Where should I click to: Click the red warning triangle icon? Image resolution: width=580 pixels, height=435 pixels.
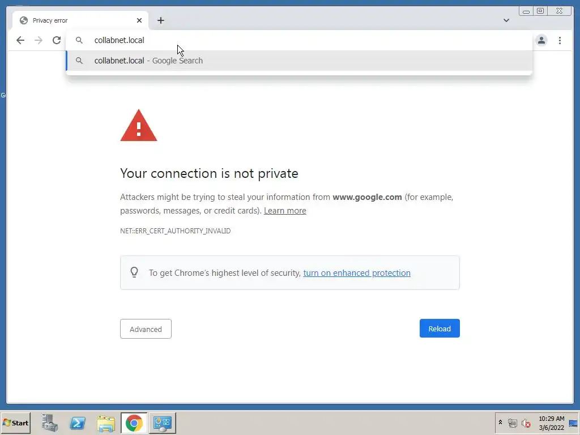tap(139, 125)
